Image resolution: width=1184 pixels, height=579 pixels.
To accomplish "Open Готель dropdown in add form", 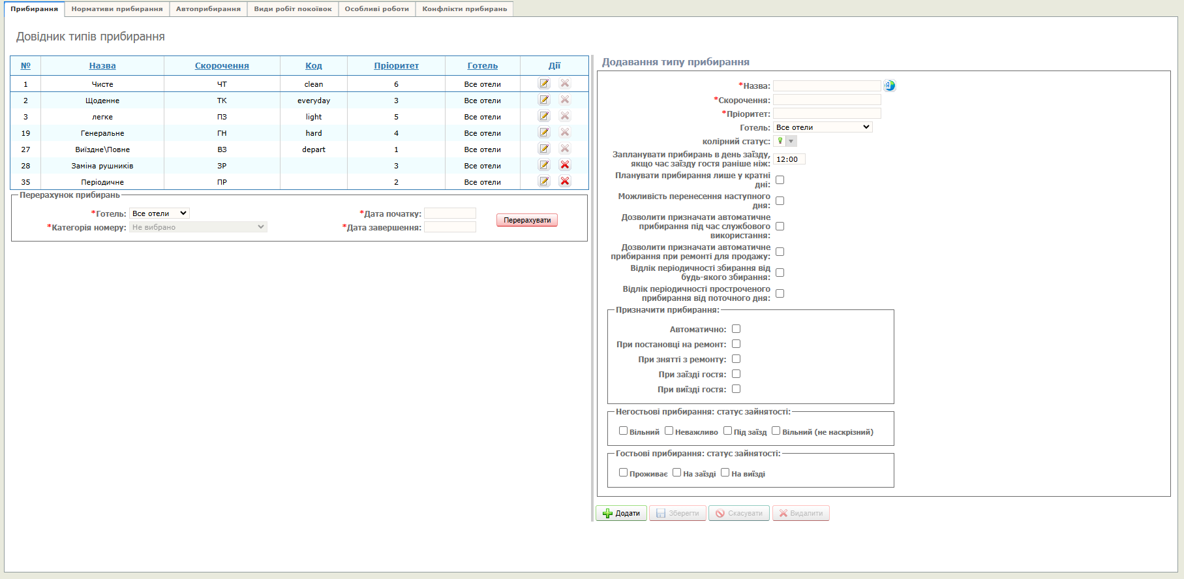I will click(823, 127).
